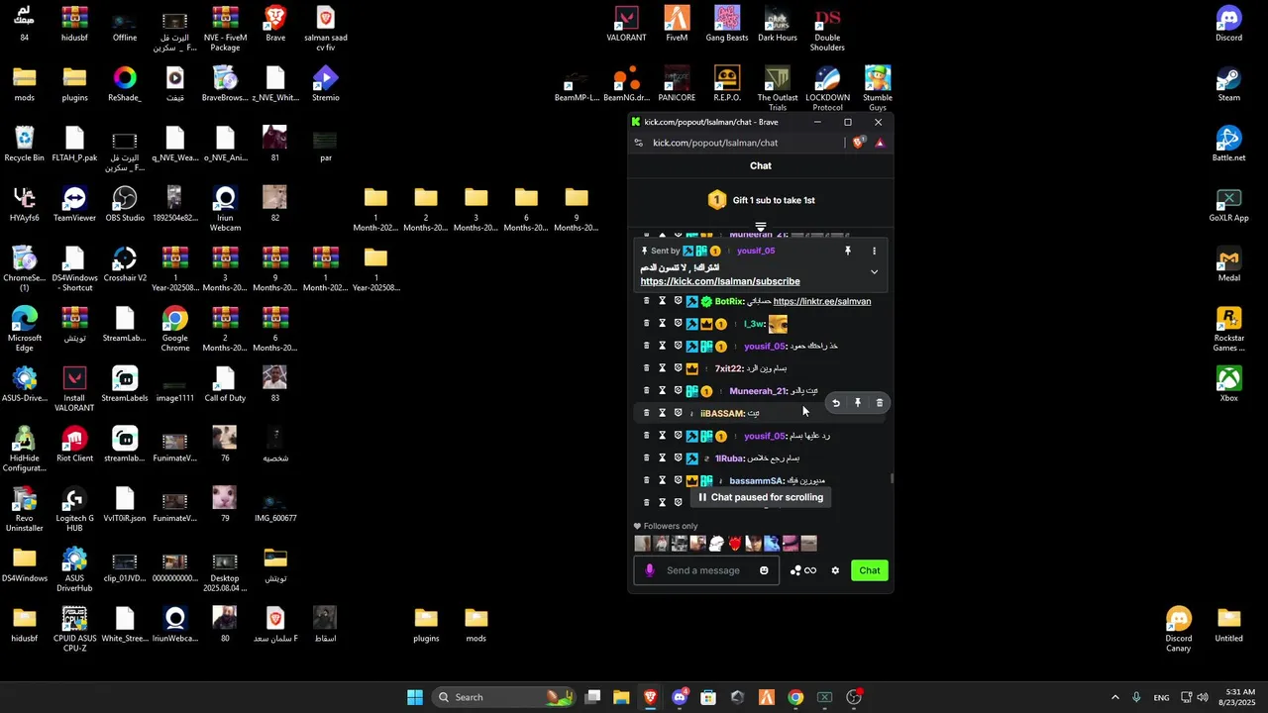Click ENG language indicator in tray
The width and height of the screenshot is (1268, 713).
coord(1161,697)
